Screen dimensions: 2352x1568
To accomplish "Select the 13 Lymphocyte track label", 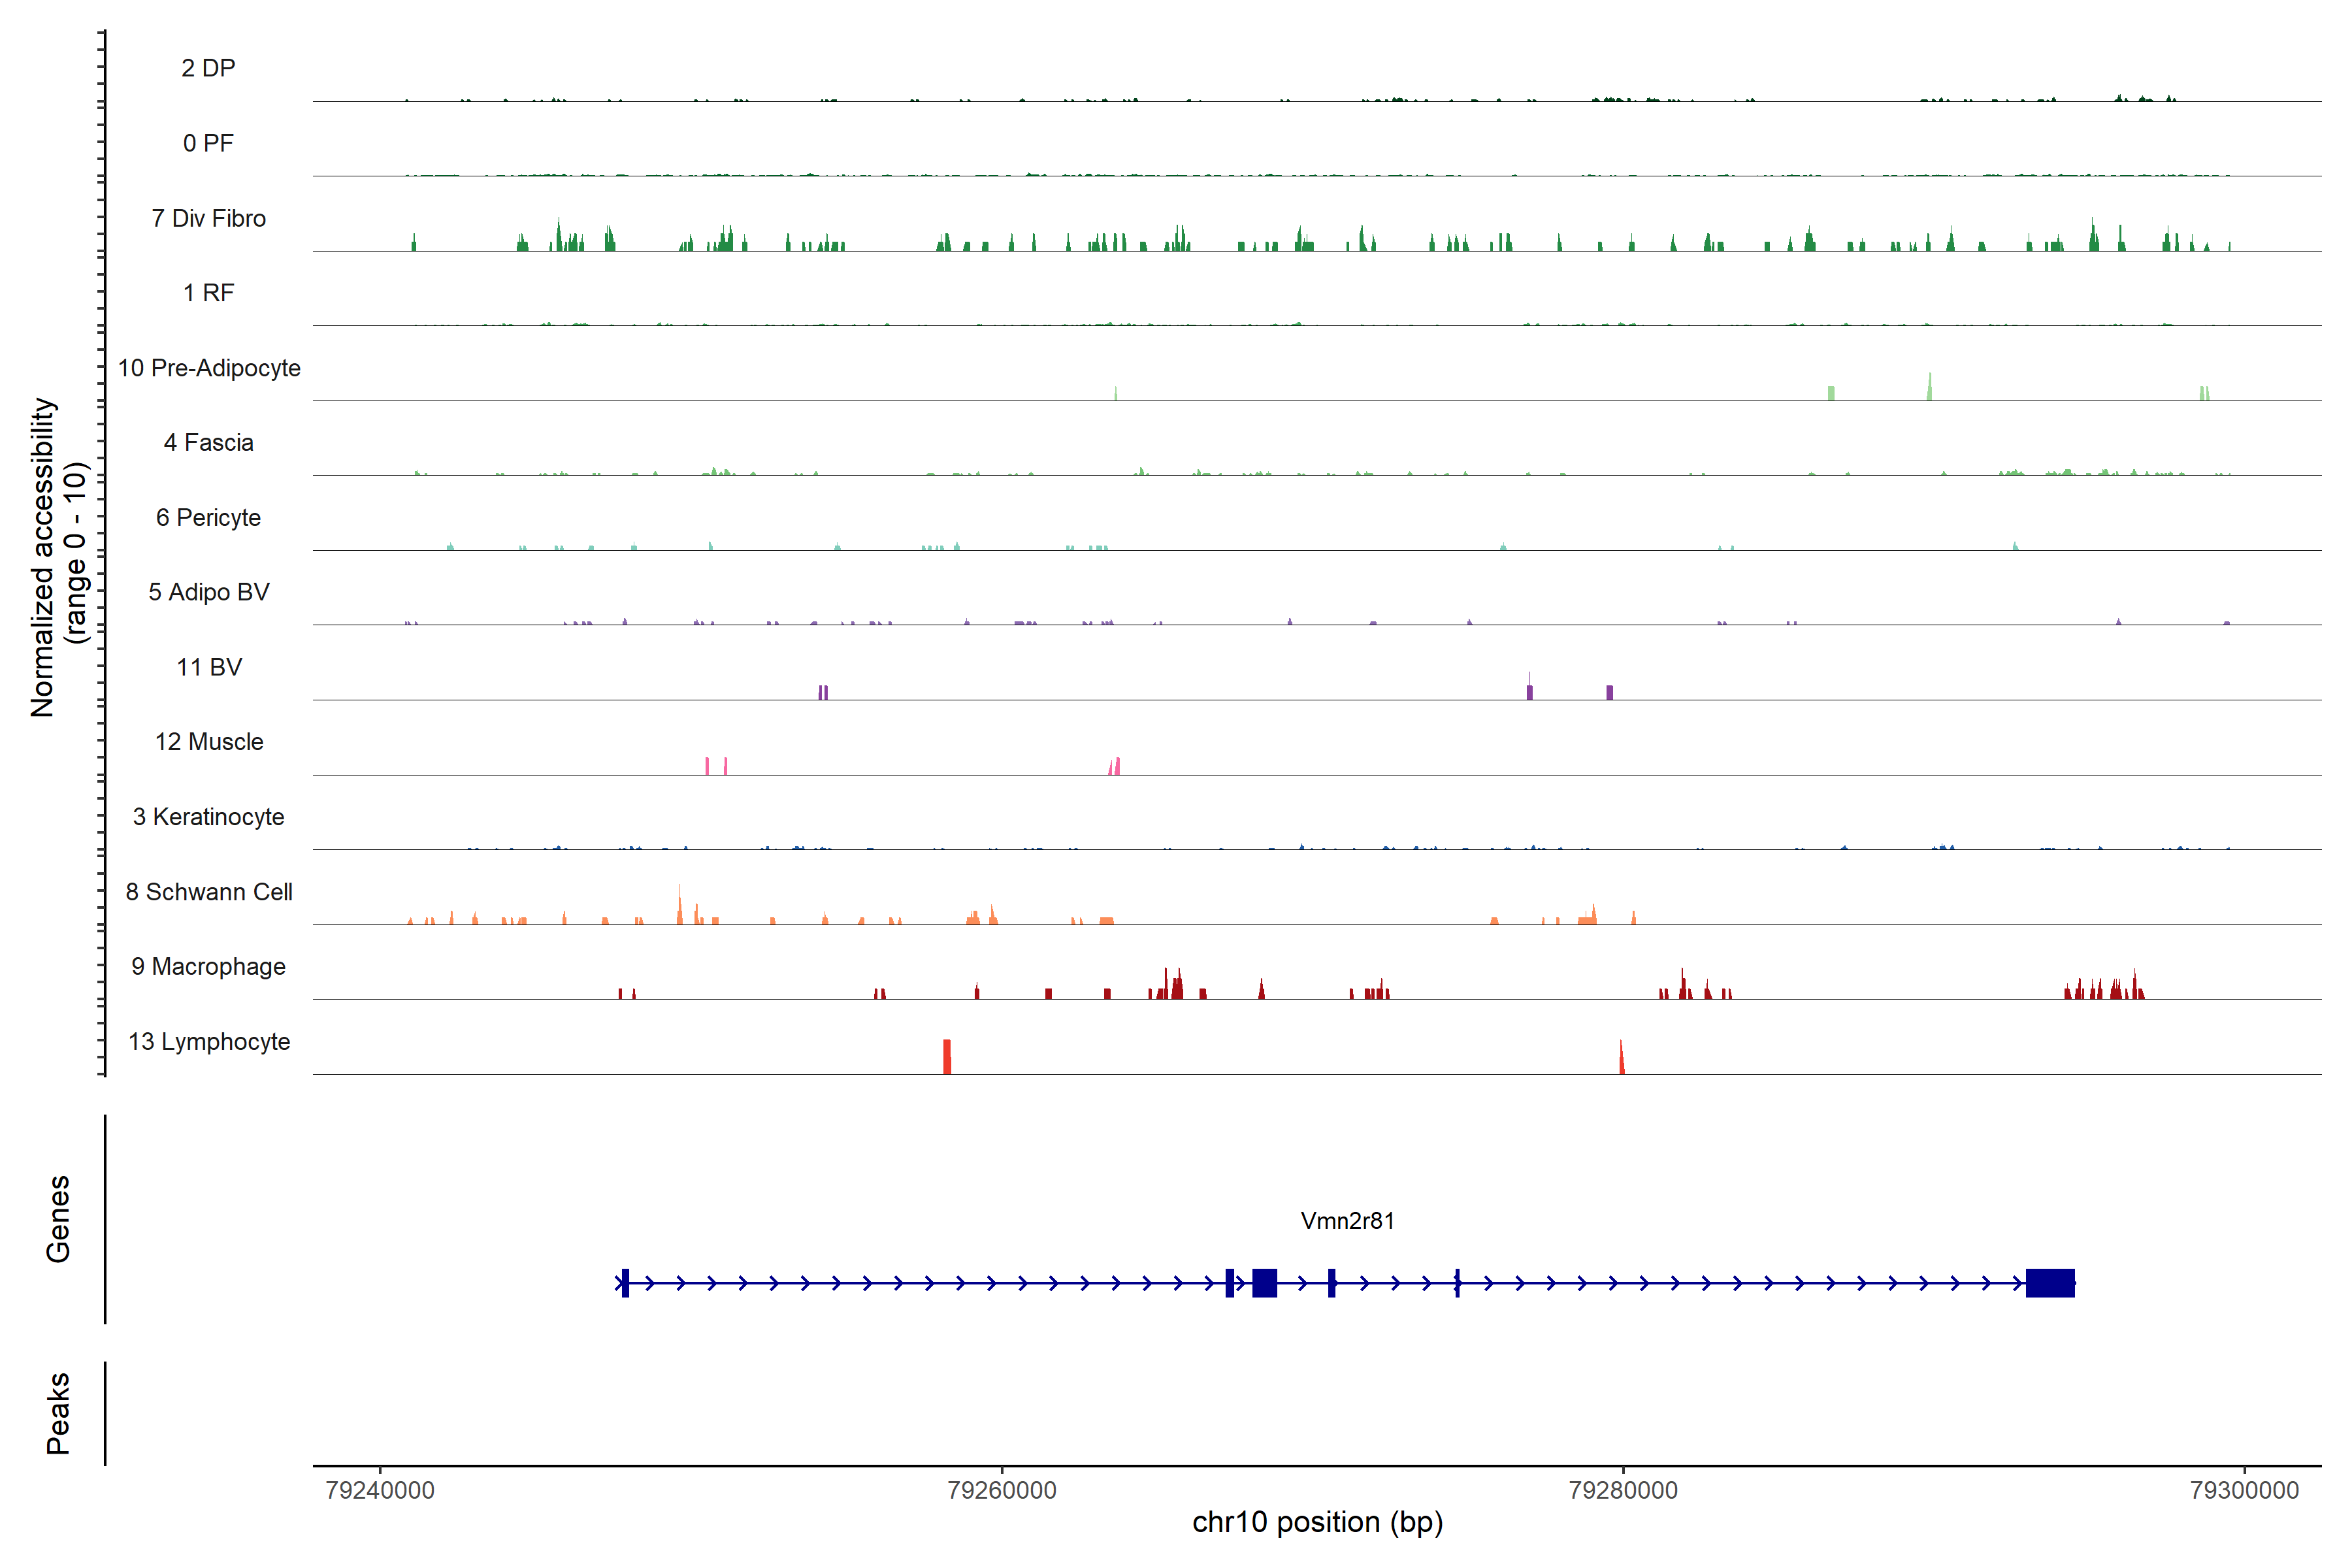I will (x=208, y=1042).
